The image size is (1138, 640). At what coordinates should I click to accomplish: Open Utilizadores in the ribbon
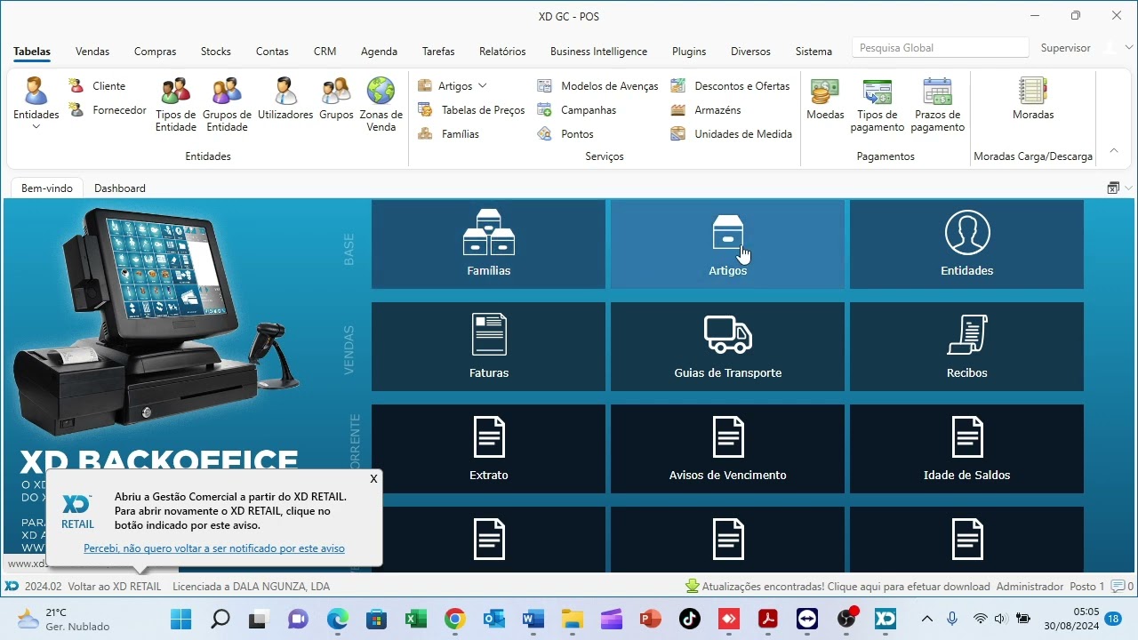coord(285,100)
